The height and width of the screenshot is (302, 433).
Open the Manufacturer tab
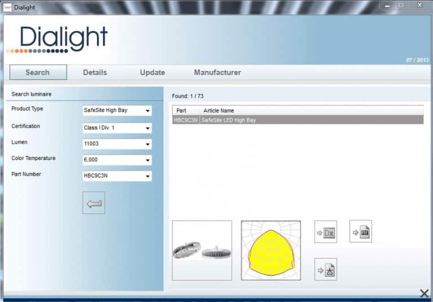[218, 72]
